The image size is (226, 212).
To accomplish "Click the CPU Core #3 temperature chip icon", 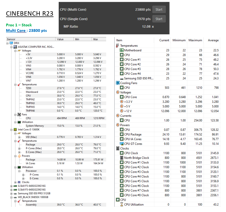I will pos(122,69).
